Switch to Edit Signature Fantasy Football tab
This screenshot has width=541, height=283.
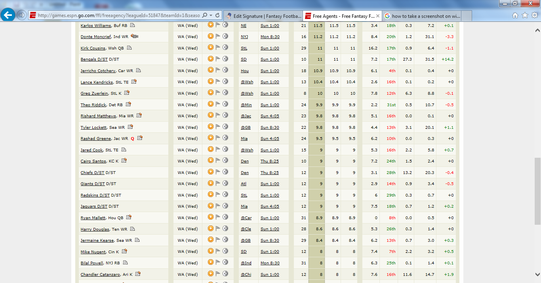click(263, 16)
